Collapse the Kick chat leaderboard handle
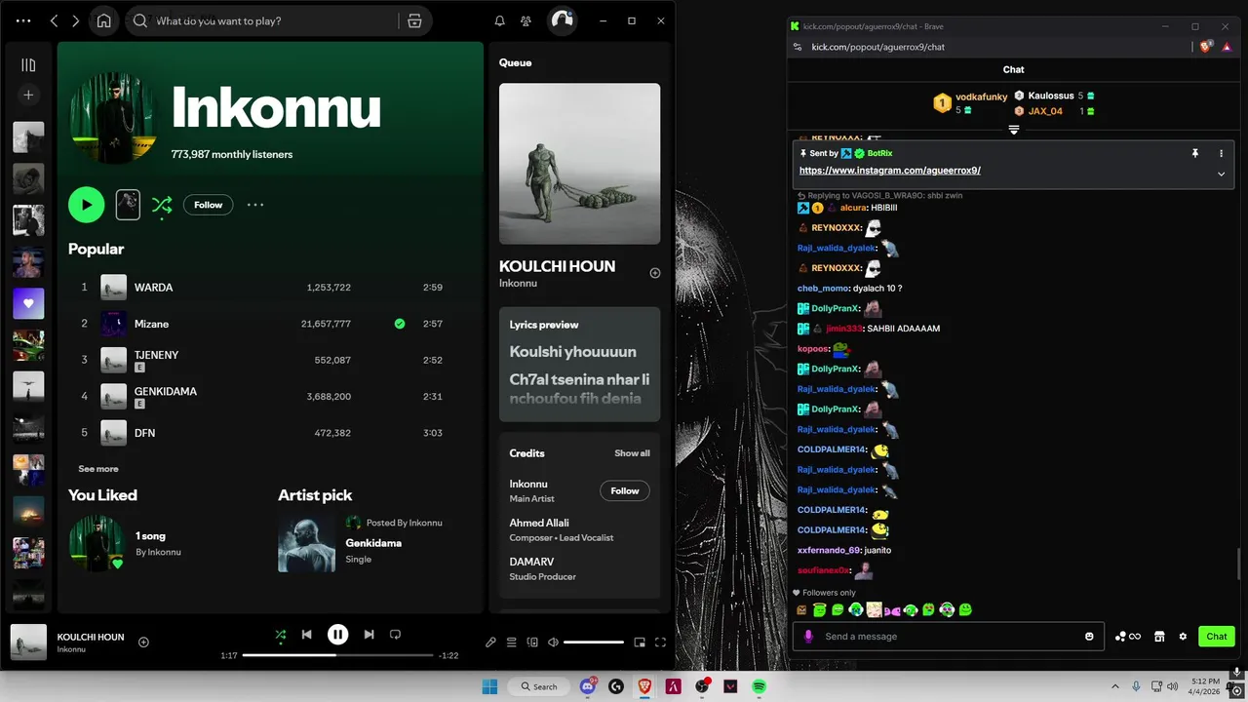This screenshot has height=702, width=1248. (1014, 130)
